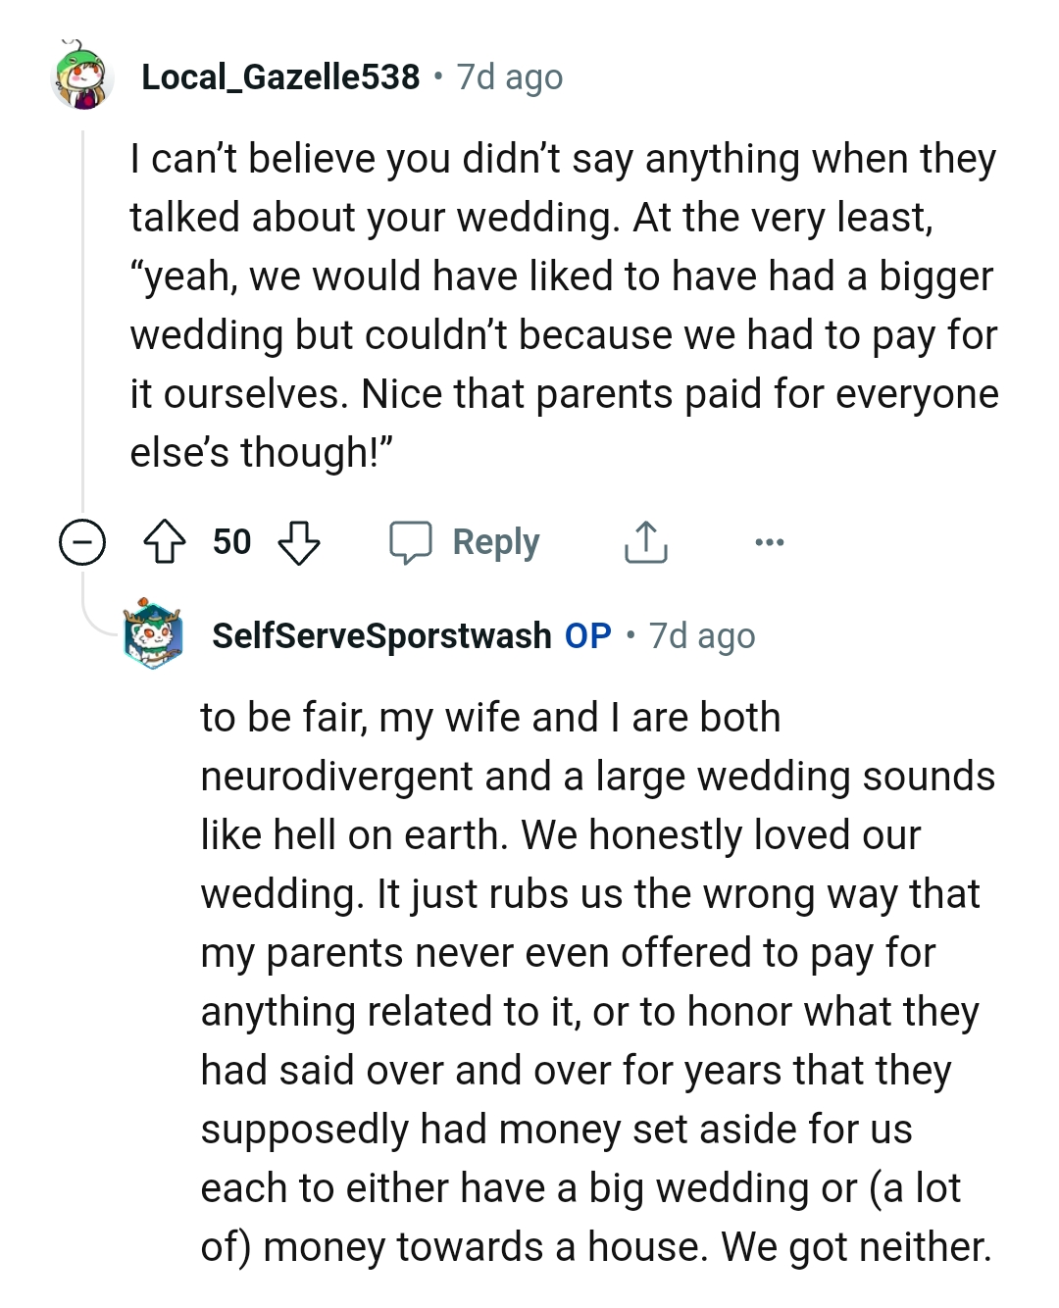Select the vote count showing 50
The image size is (1059, 1308).
(x=232, y=540)
